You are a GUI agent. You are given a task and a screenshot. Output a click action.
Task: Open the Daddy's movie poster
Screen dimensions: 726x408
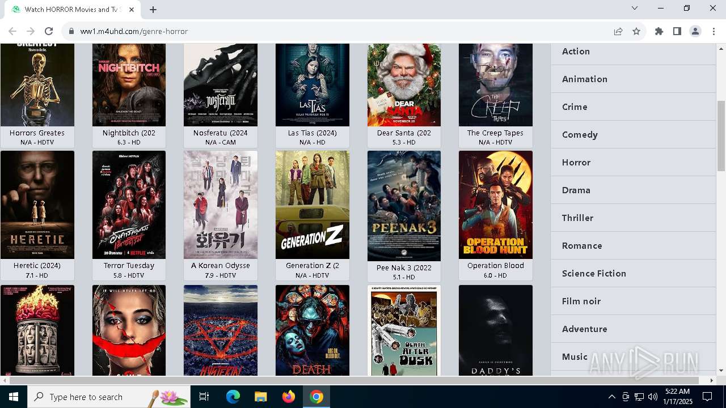(496, 330)
